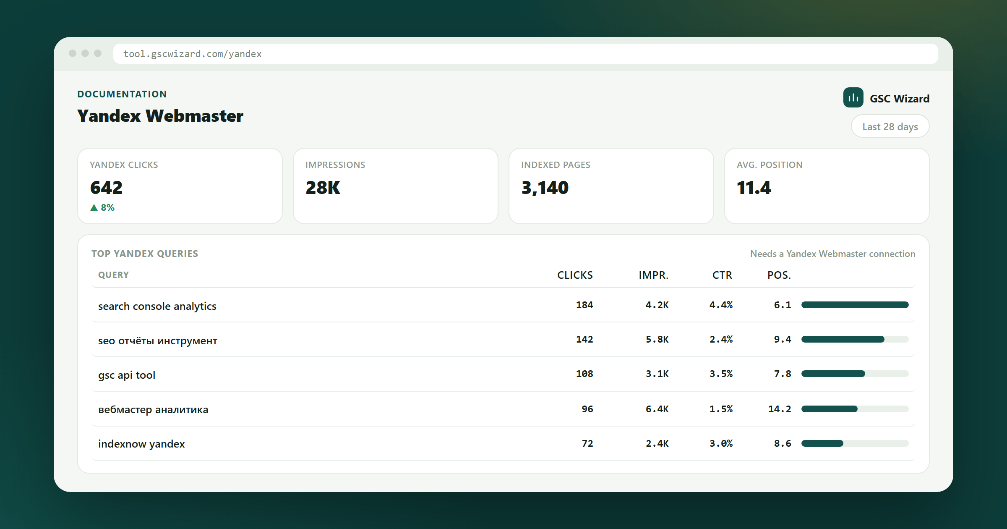1007x529 pixels.
Task: Click 'Needs a Yandex Webmaster connection' note
Action: coord(833,254)
